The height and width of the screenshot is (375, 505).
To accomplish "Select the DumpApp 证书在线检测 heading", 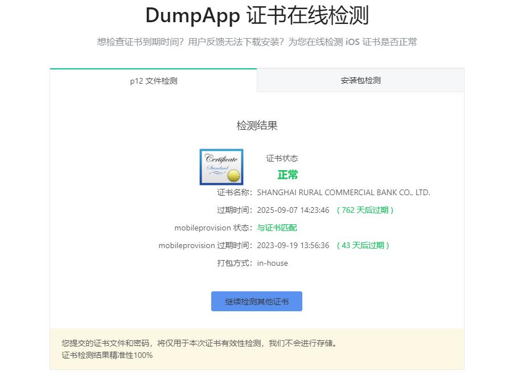I will point(257,15).
